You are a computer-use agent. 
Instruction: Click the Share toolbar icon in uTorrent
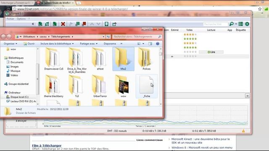tap(114, 24)
